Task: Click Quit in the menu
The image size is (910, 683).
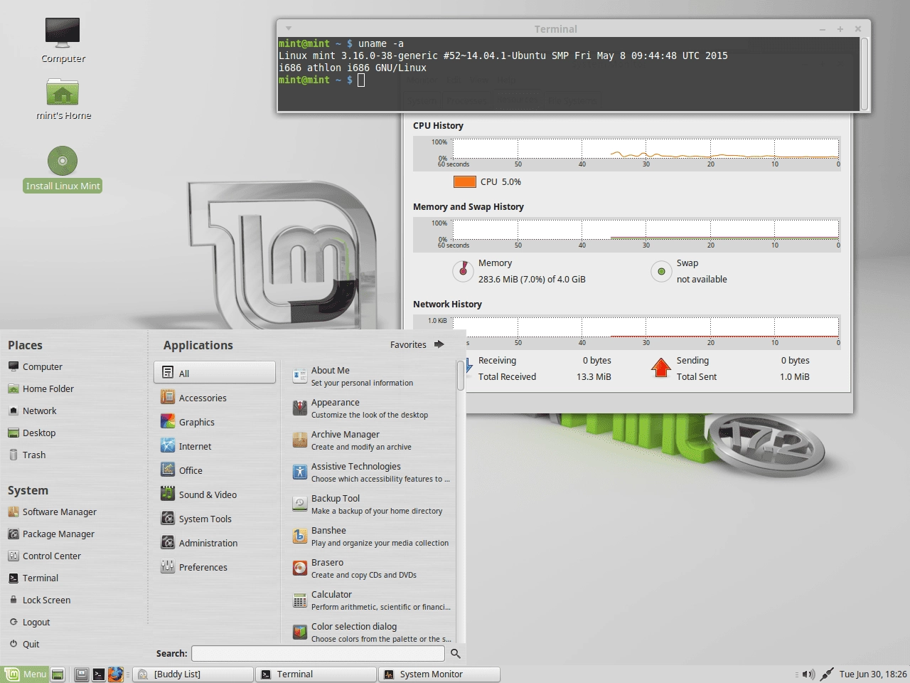Action: 24,644
